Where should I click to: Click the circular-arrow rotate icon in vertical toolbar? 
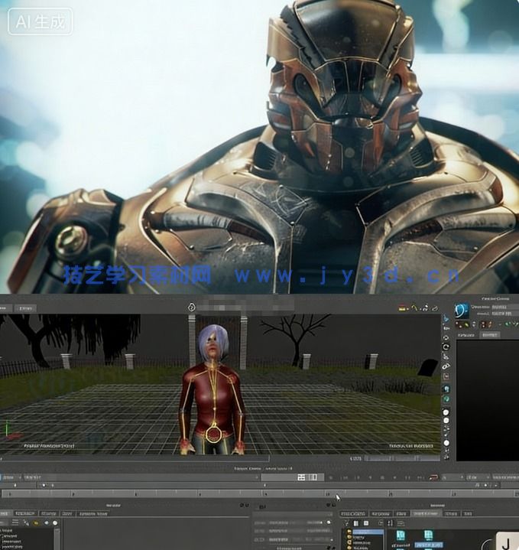[x=446, y=347]
